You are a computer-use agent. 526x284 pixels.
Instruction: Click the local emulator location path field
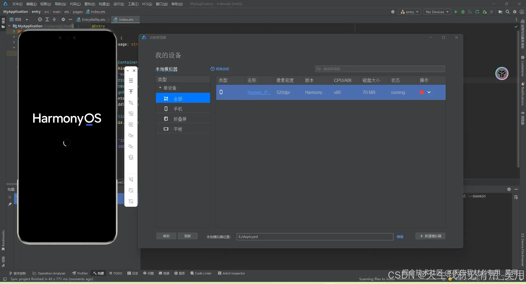[315, 236]
